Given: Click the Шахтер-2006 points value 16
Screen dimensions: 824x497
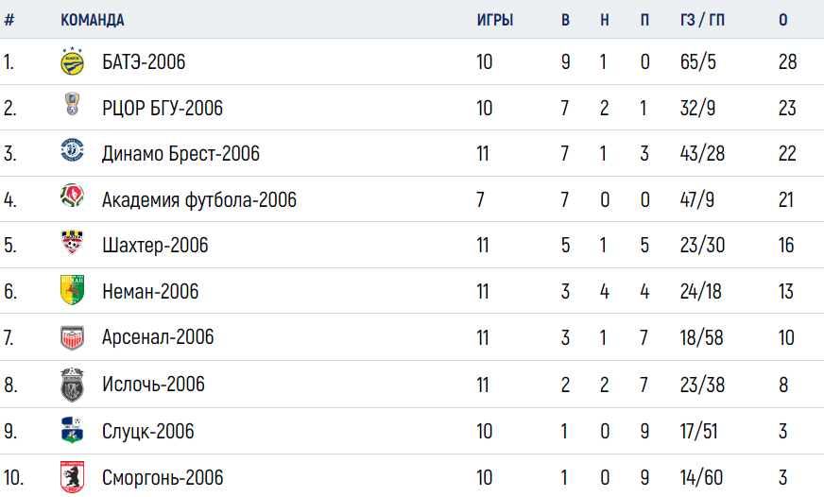Looking at the screenshot, I should pos(786,246).
